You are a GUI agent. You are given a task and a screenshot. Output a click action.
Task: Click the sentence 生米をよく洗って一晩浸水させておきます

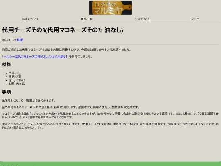coord(29,100)
